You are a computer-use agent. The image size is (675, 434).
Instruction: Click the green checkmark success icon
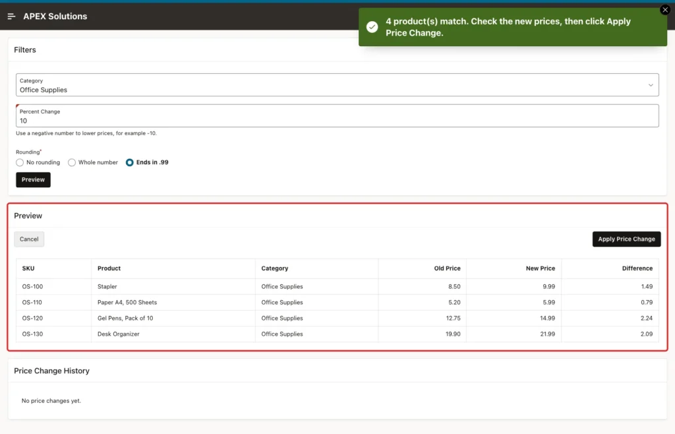click(x=372, y=27)
